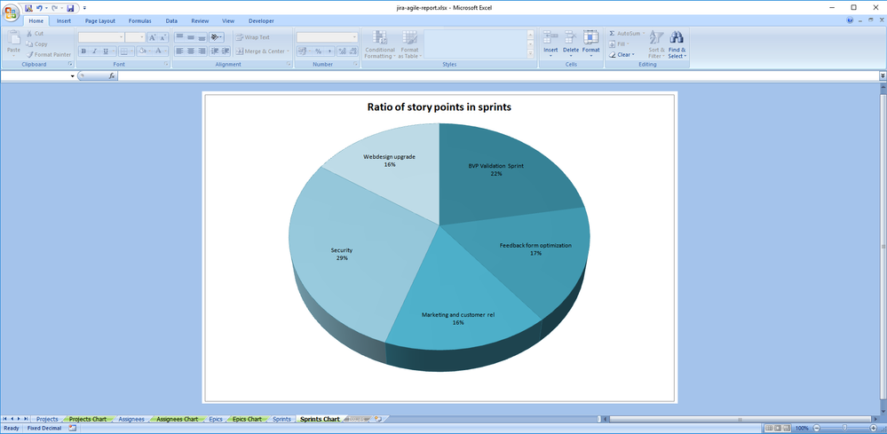
Task: Expand the Name Box dropdown arrow
Action: pyautogui.click(x=73, y=76)
